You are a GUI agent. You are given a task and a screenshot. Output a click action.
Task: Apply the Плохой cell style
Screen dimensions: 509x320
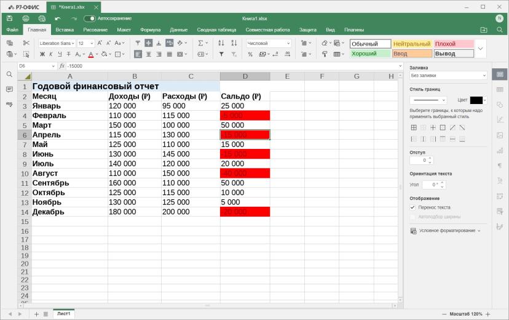454,44
